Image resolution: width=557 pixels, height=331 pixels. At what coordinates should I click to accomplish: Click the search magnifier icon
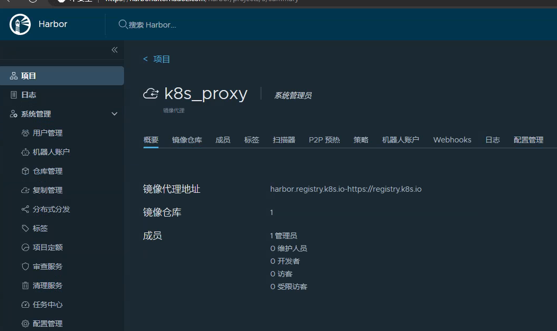pyautogui.click(x=123, y=24)
